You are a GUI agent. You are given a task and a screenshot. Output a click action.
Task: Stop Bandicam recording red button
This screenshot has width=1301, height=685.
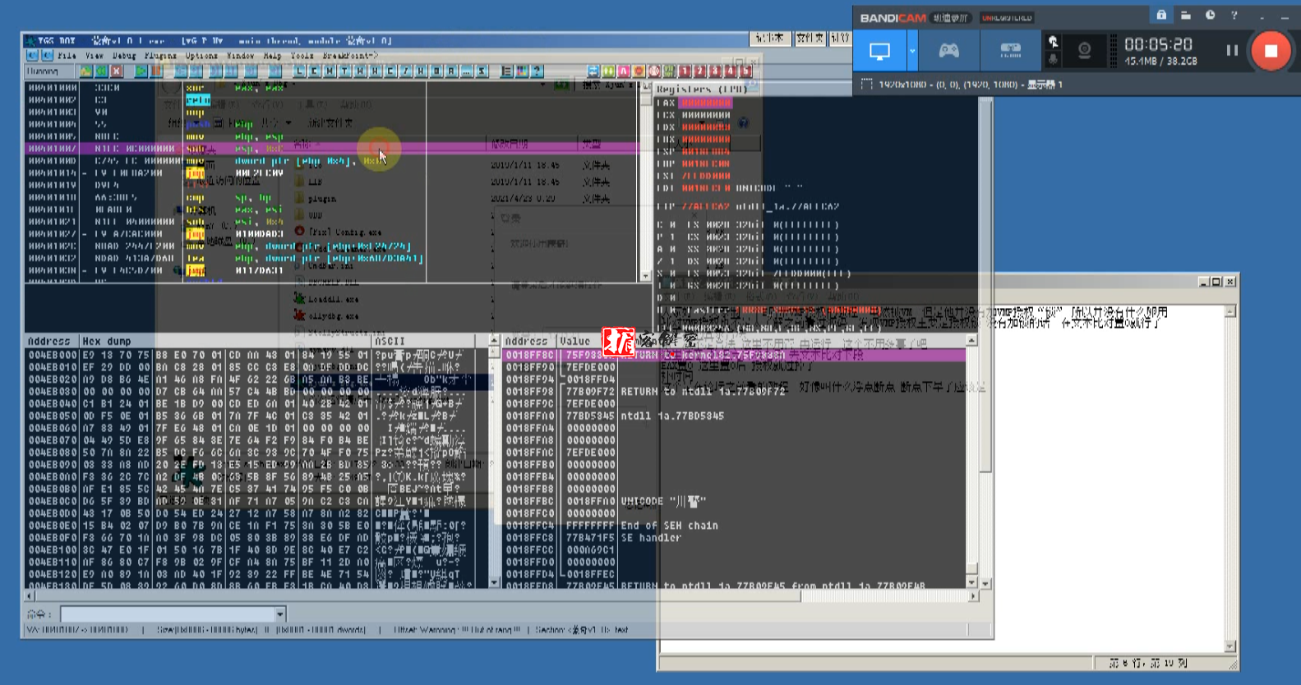(1271, 51)
